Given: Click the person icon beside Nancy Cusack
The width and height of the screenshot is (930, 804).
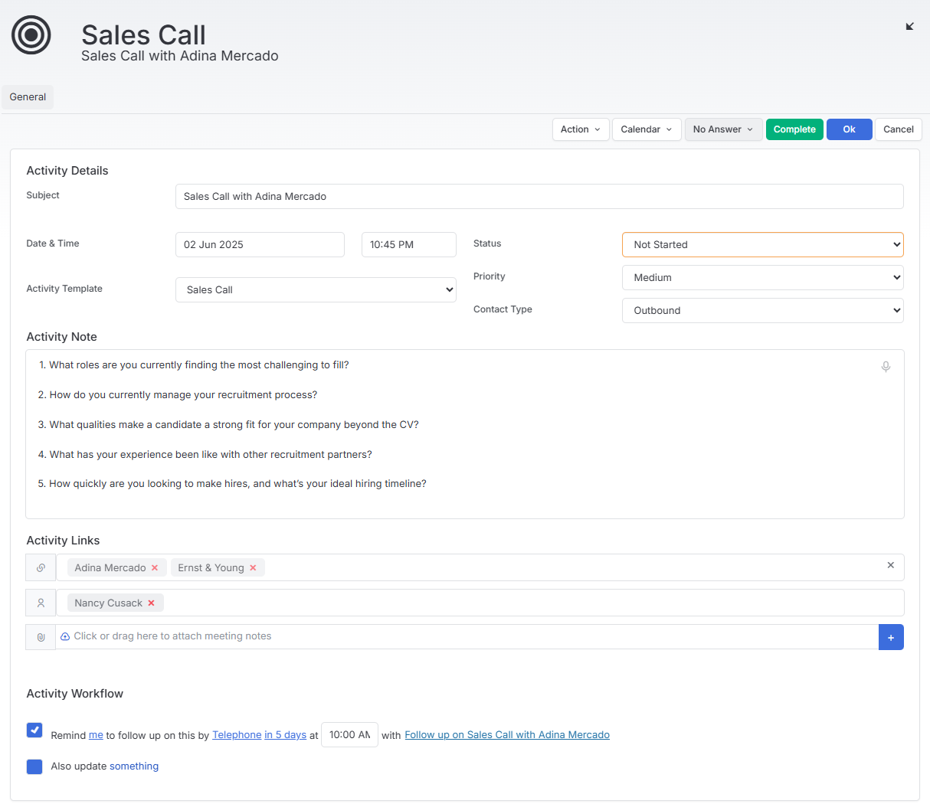Looking at the screenshot, I should tap(41, 603).
